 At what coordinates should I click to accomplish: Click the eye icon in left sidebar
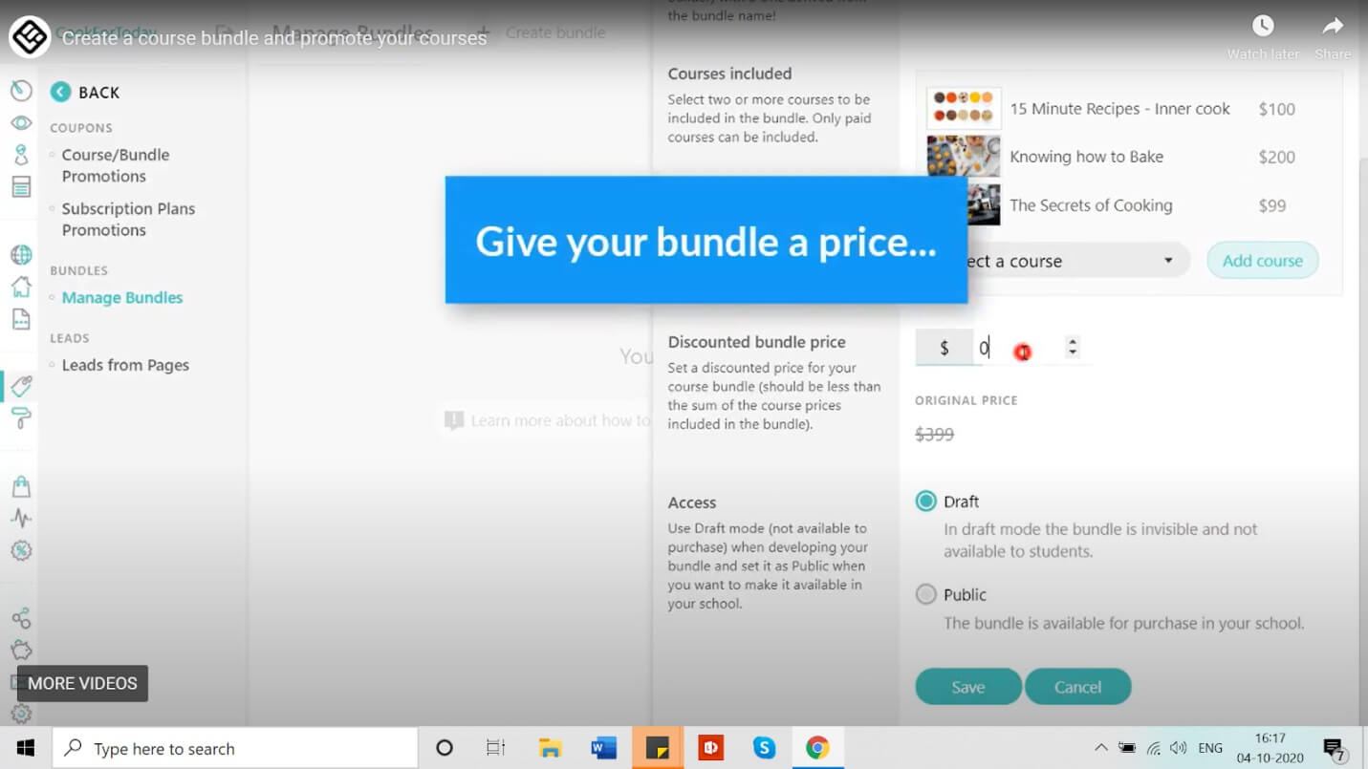[x=21, y=123]
